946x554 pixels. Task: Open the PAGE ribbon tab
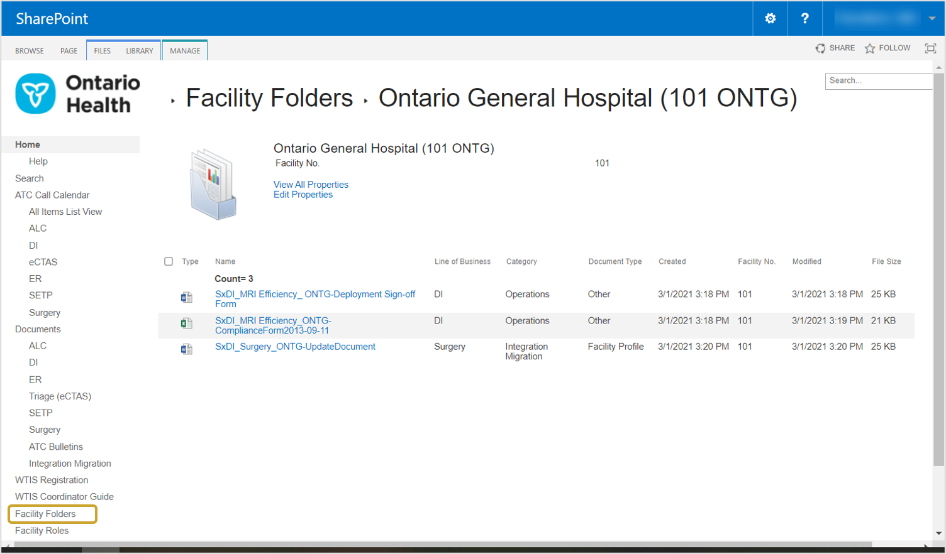pyautogui.click(x=69, y=51)
